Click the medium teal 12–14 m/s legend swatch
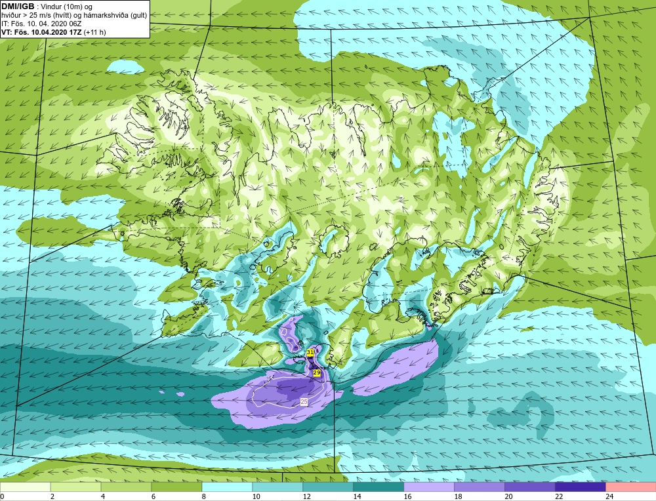Viewport: 656px width, 501px height. pyautogui.click(x=328, y=487)
